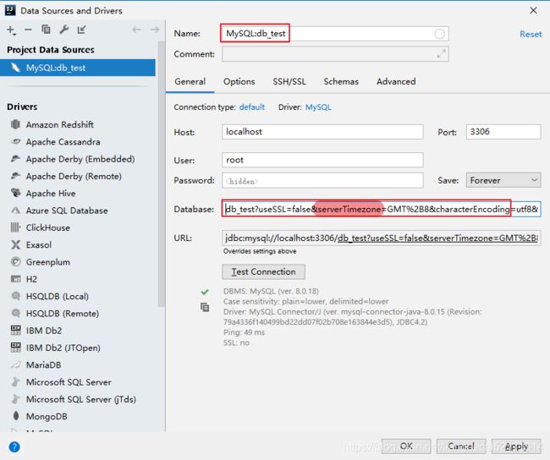Click the Test Connection button

click(x=263, y=271)
